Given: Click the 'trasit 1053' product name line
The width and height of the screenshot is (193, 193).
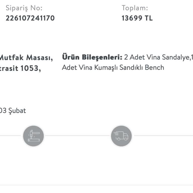Looking at the screenshot, I should coord(20,68).
